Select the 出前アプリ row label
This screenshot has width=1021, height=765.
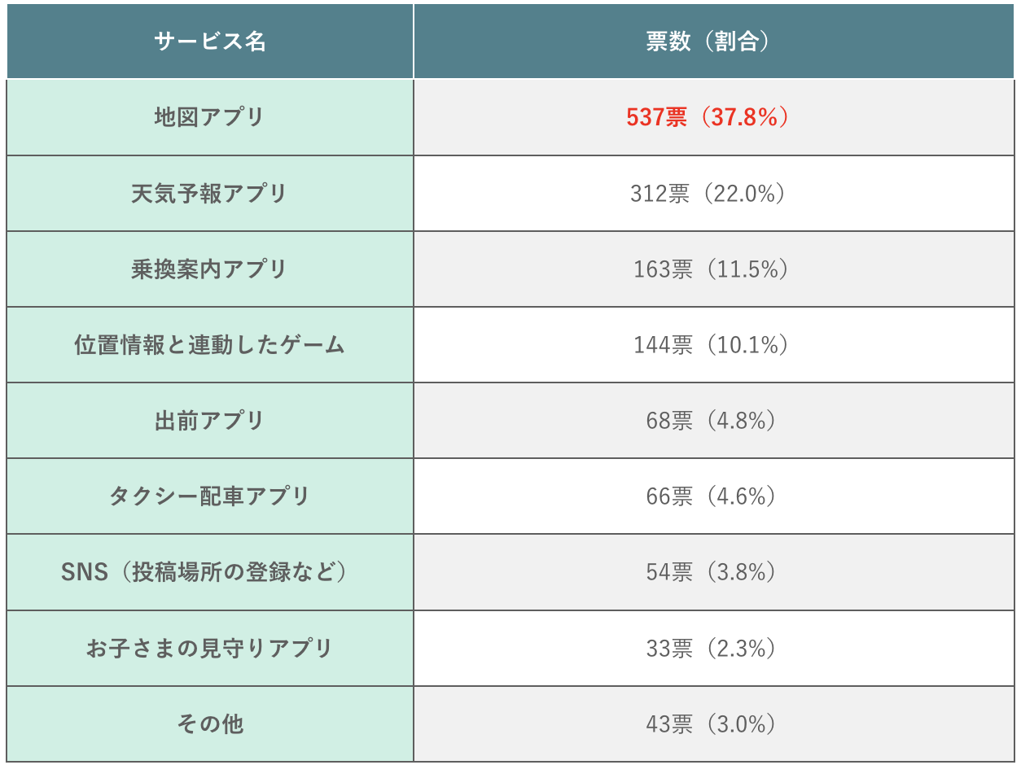210,421
